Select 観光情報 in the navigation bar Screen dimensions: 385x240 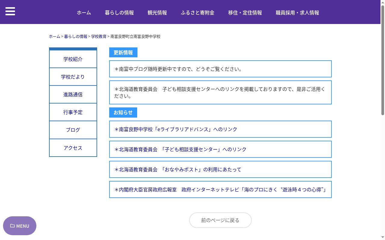coord(157,13)
